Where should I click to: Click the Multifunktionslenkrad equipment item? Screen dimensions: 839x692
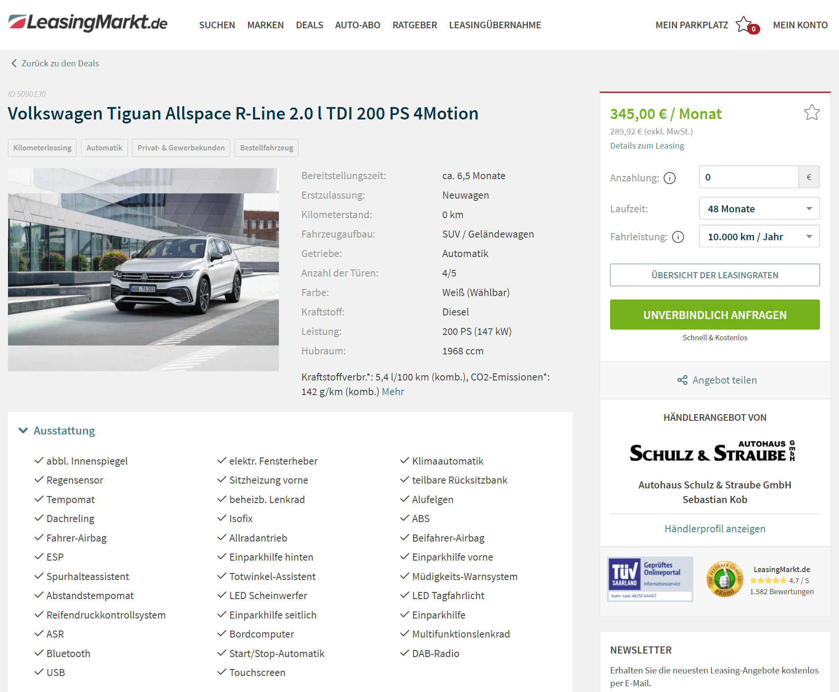(x=460, y=634)
